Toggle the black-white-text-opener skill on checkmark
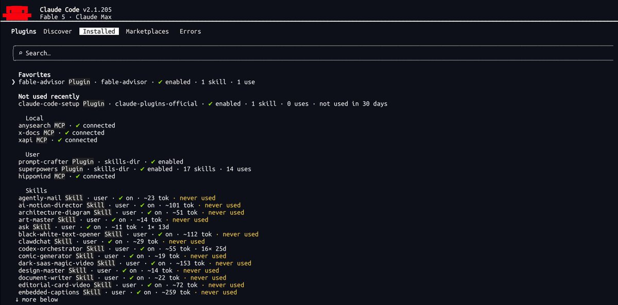Viewport: 618px width, 305px height. [161, 234]
